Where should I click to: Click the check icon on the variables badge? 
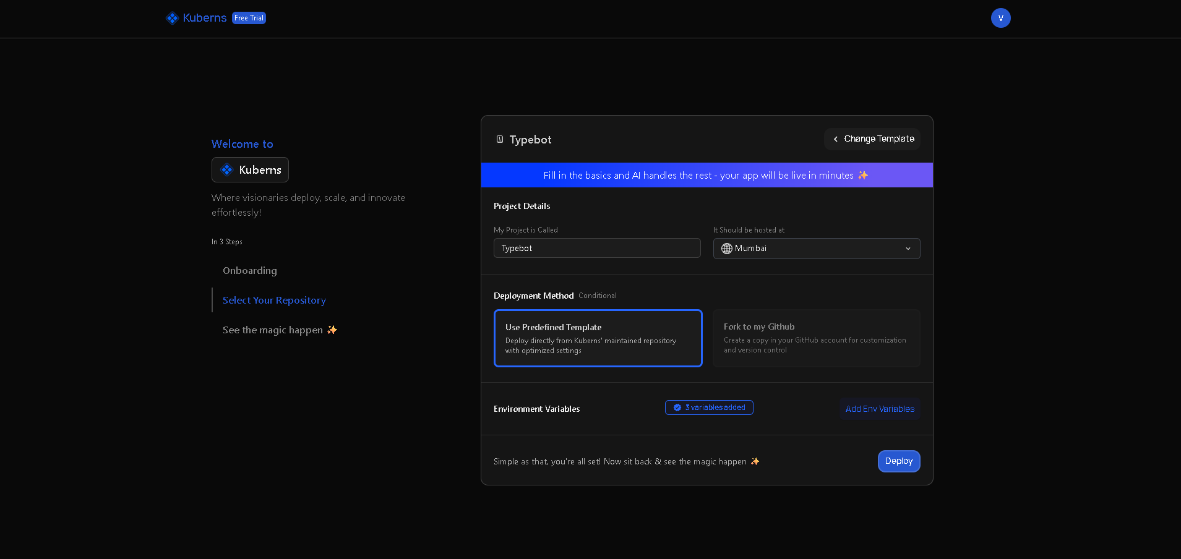(x=677, y=408)
